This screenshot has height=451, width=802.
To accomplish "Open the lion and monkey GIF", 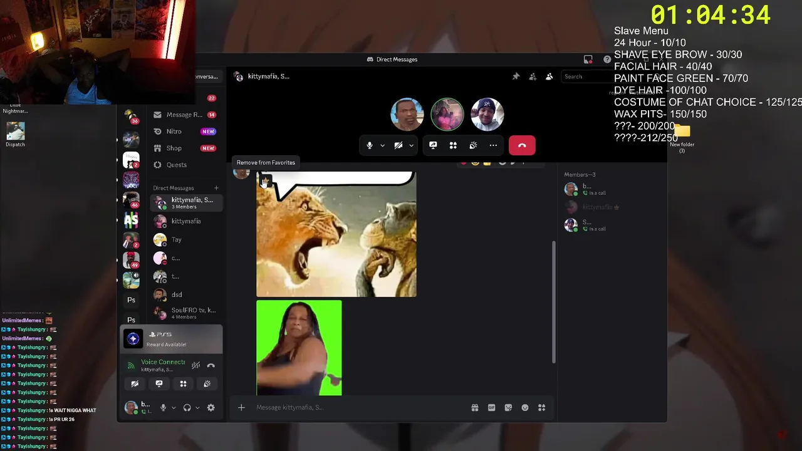I will [x=336, y=234].
